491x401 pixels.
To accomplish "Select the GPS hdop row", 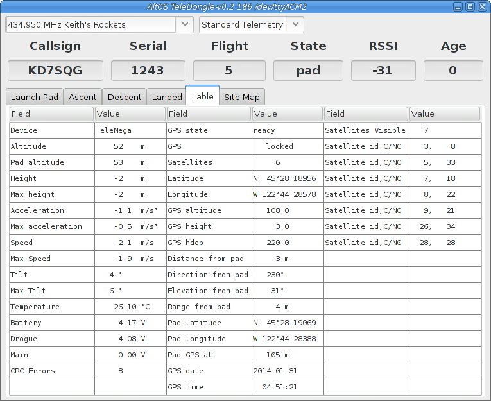I will tap(209, 243).
